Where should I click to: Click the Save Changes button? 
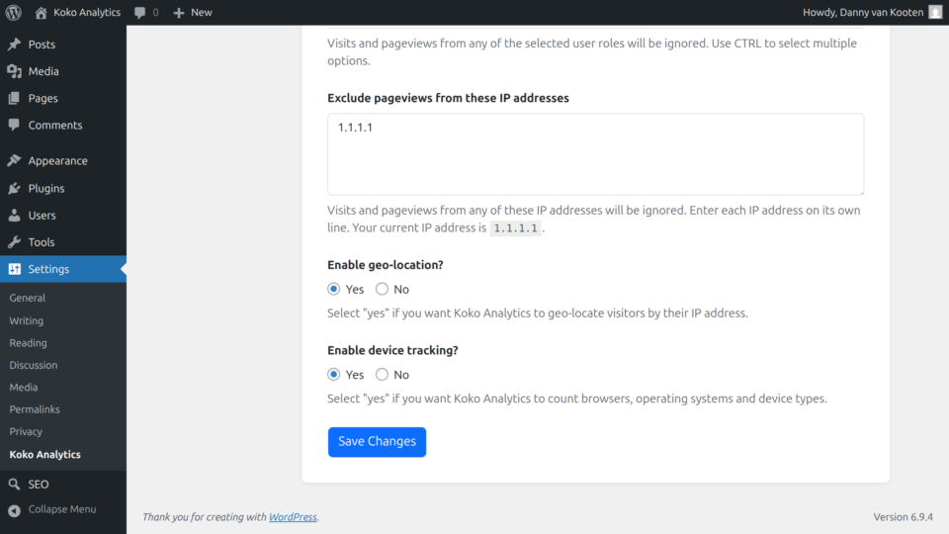(377, 442)
